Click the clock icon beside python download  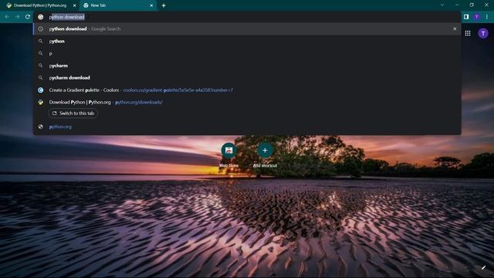[41, 29]
